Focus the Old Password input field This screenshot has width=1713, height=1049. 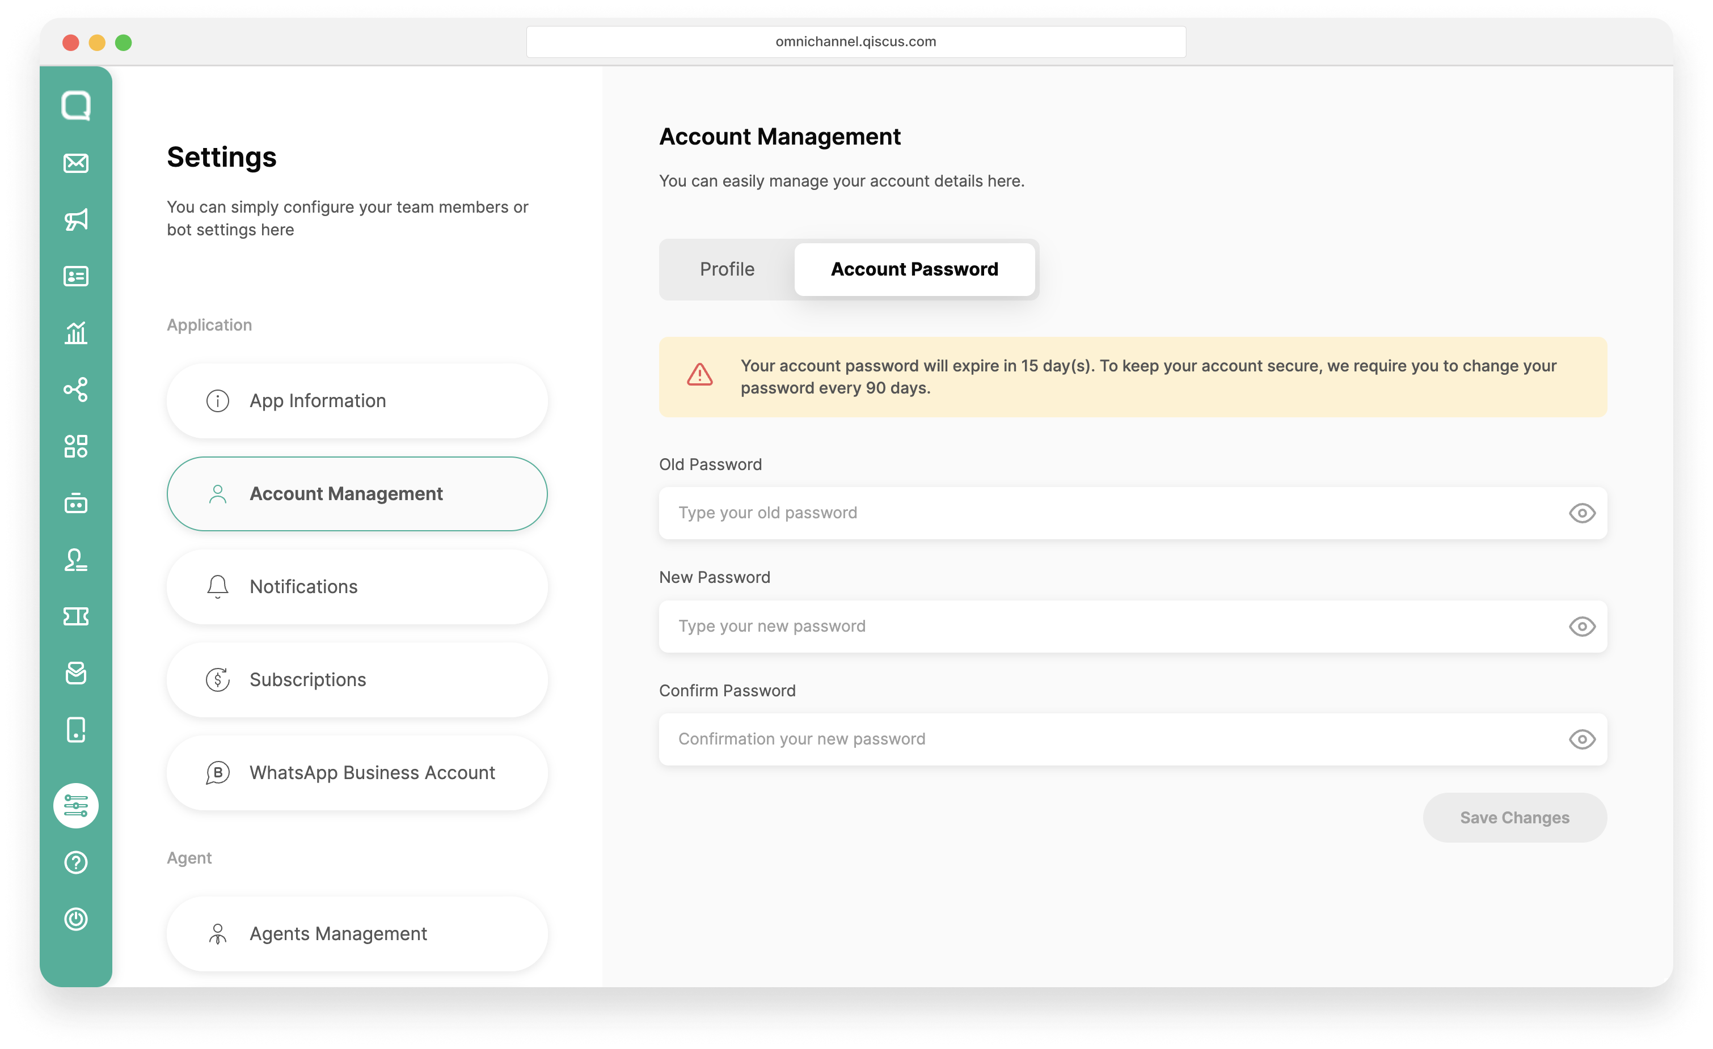coord(1133,513)
